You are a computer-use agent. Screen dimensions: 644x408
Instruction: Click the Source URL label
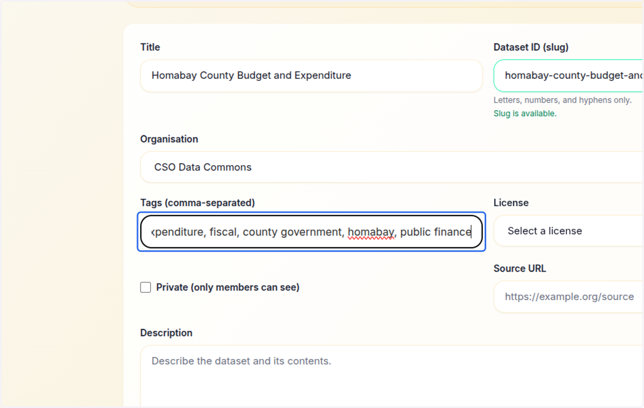pyautogui.click(x=519, y=268)
